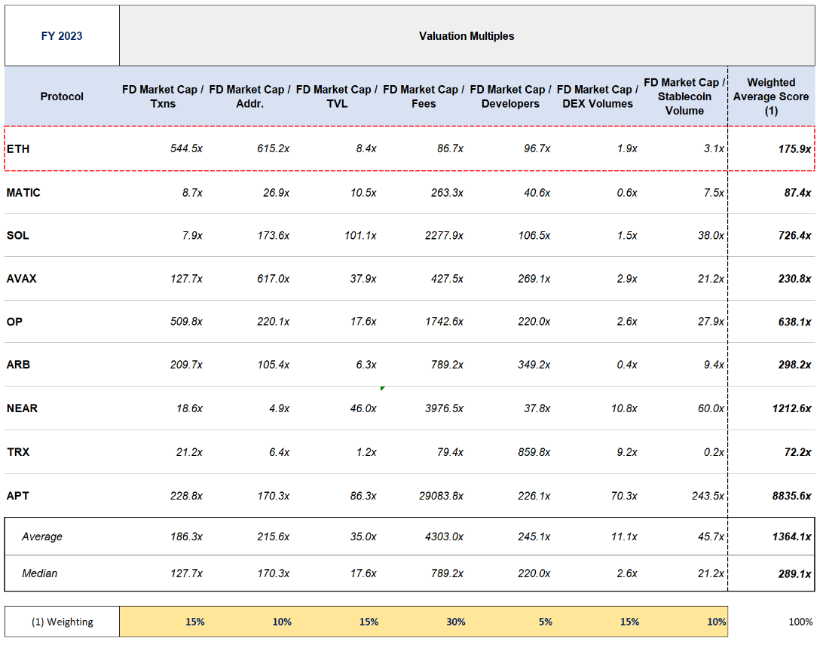Click the Valuation Multiples title cell
Viewport: 823px width, 645px height.
point(467,36)
